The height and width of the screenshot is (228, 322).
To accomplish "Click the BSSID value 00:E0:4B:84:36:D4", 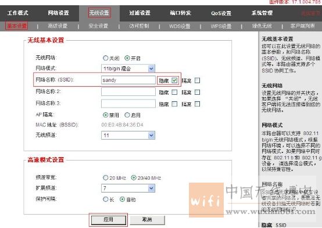I will [122, 125].
